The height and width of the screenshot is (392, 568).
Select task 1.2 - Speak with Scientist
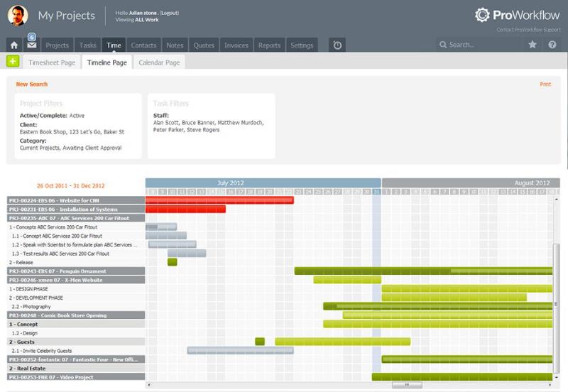pyautogui.click(x=76, y=245)
